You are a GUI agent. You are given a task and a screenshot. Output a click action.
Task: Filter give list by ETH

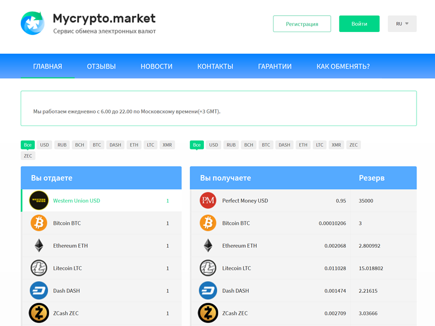[134, 145]
